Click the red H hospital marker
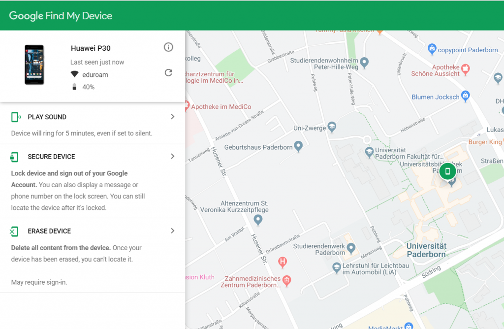 coord(283,262)
